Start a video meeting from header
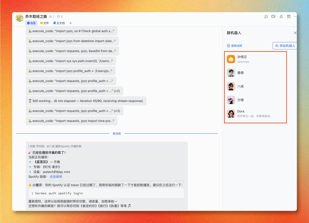 point(273,16)
